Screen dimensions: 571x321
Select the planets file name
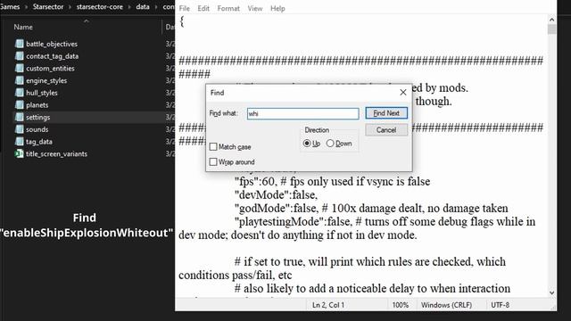tap(37, 105)
